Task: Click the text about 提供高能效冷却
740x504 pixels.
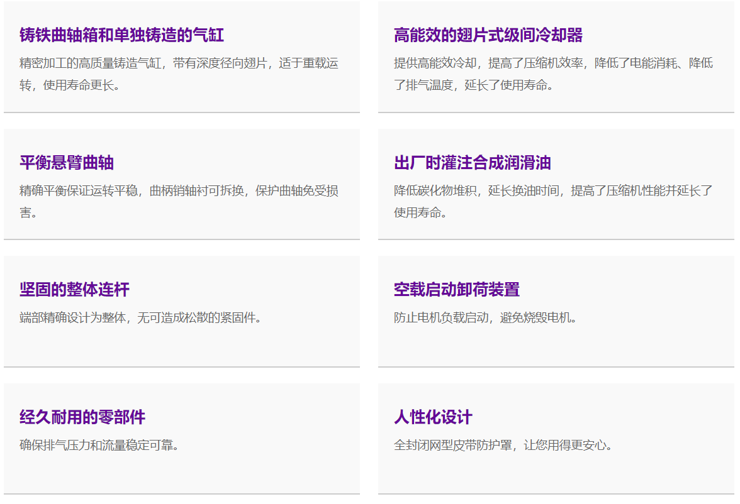Action: point(553,74)
